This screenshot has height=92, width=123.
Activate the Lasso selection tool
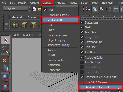tap(5, 49)
